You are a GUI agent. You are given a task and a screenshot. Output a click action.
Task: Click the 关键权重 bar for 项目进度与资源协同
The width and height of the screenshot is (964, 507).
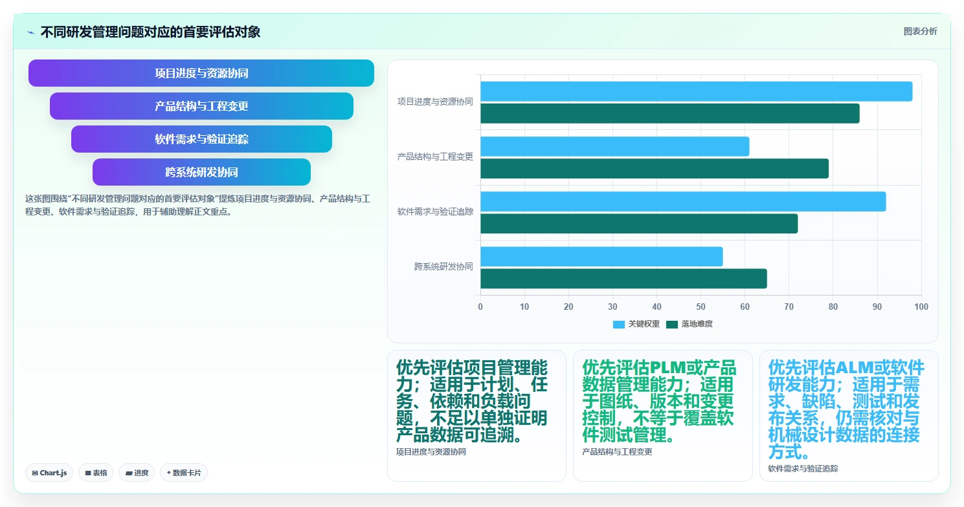coord(696,91)
